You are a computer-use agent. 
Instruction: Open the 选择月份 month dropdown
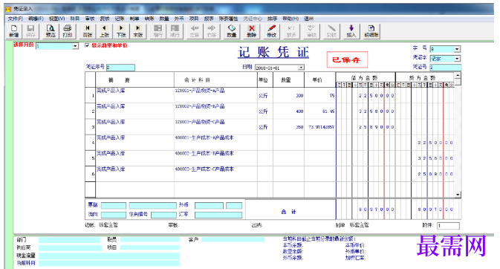click(75, 46)
